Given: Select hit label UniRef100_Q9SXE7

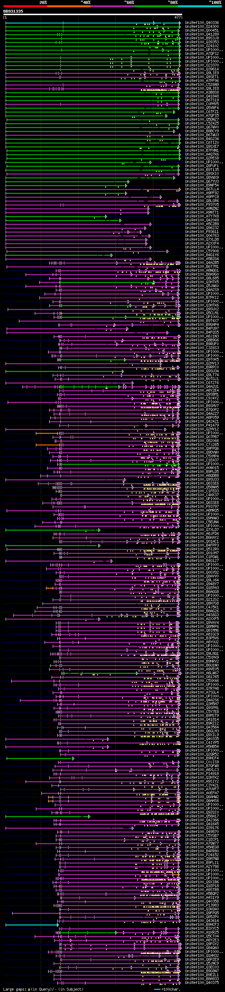Looking at the screenshot, I should 202,147.
